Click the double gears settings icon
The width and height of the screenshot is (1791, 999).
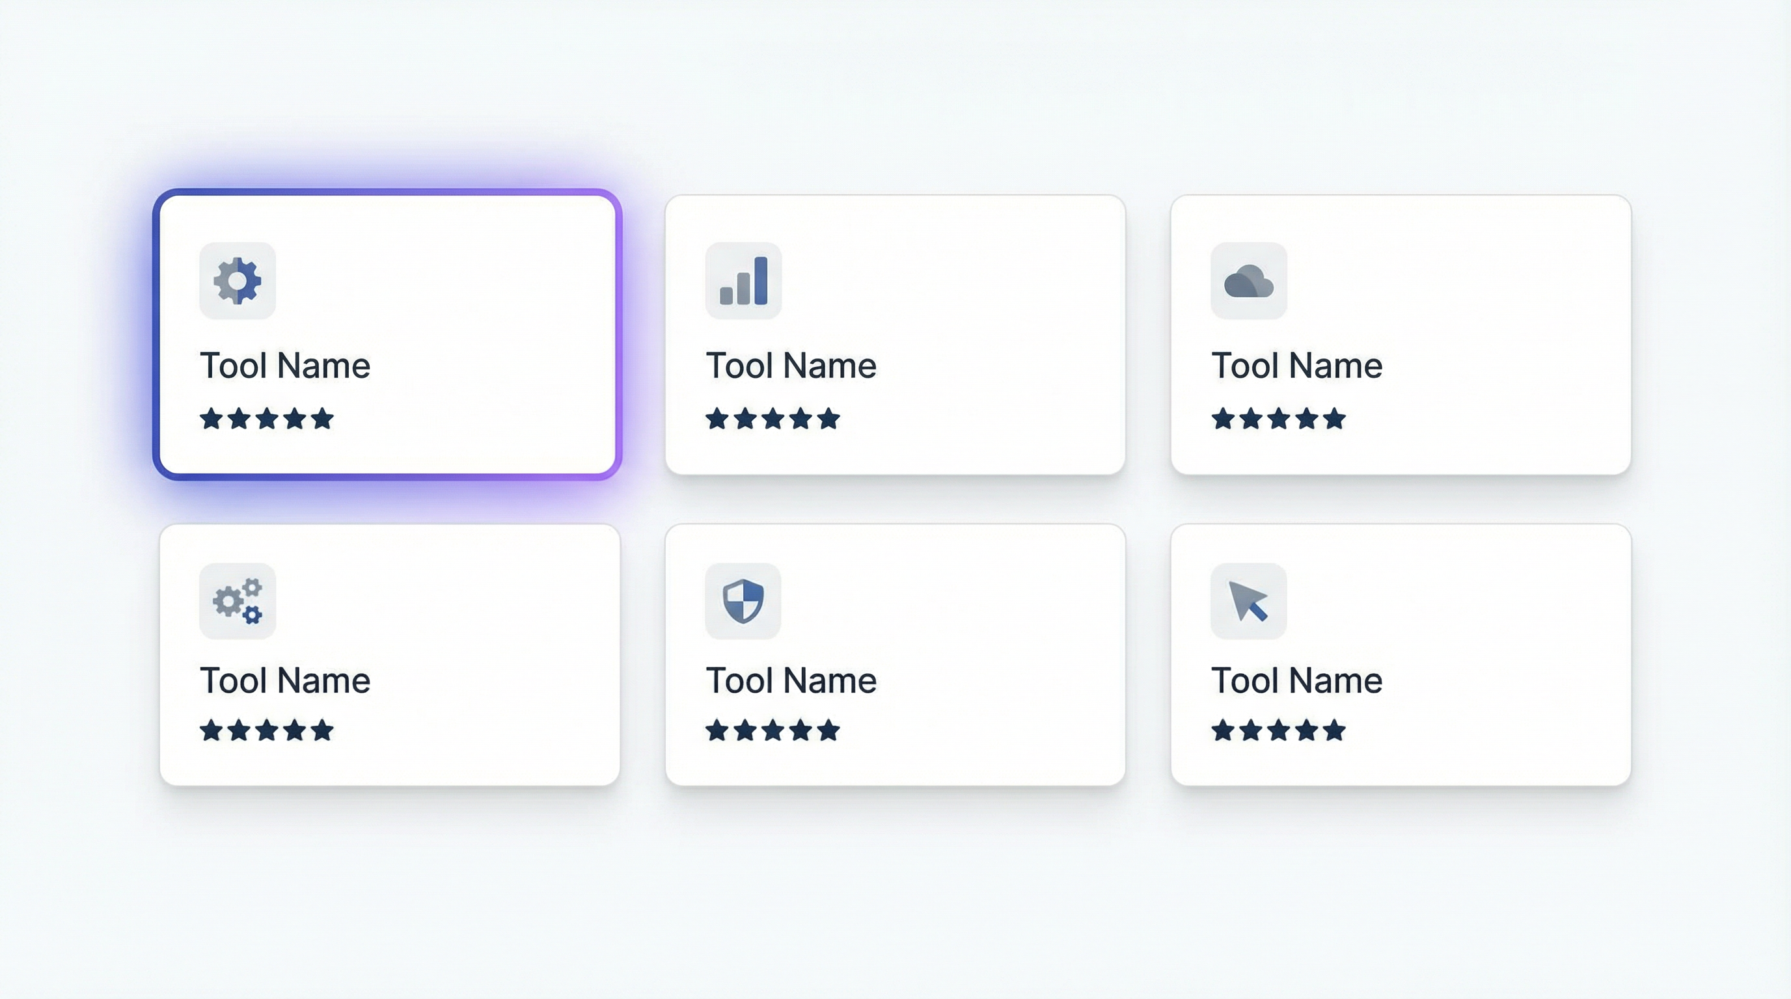[237, 602]
